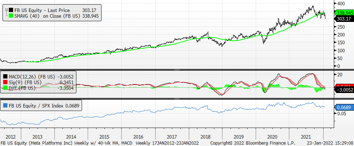Collapse the FB US Equity legend tree

tap(6, 10)
